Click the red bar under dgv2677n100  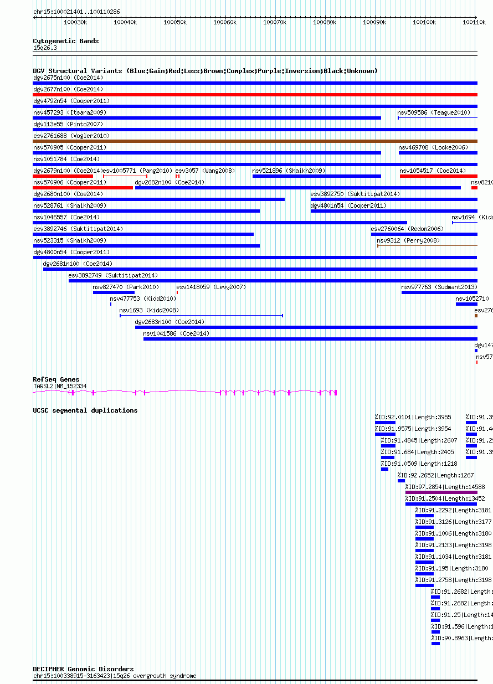click(255, 95)
